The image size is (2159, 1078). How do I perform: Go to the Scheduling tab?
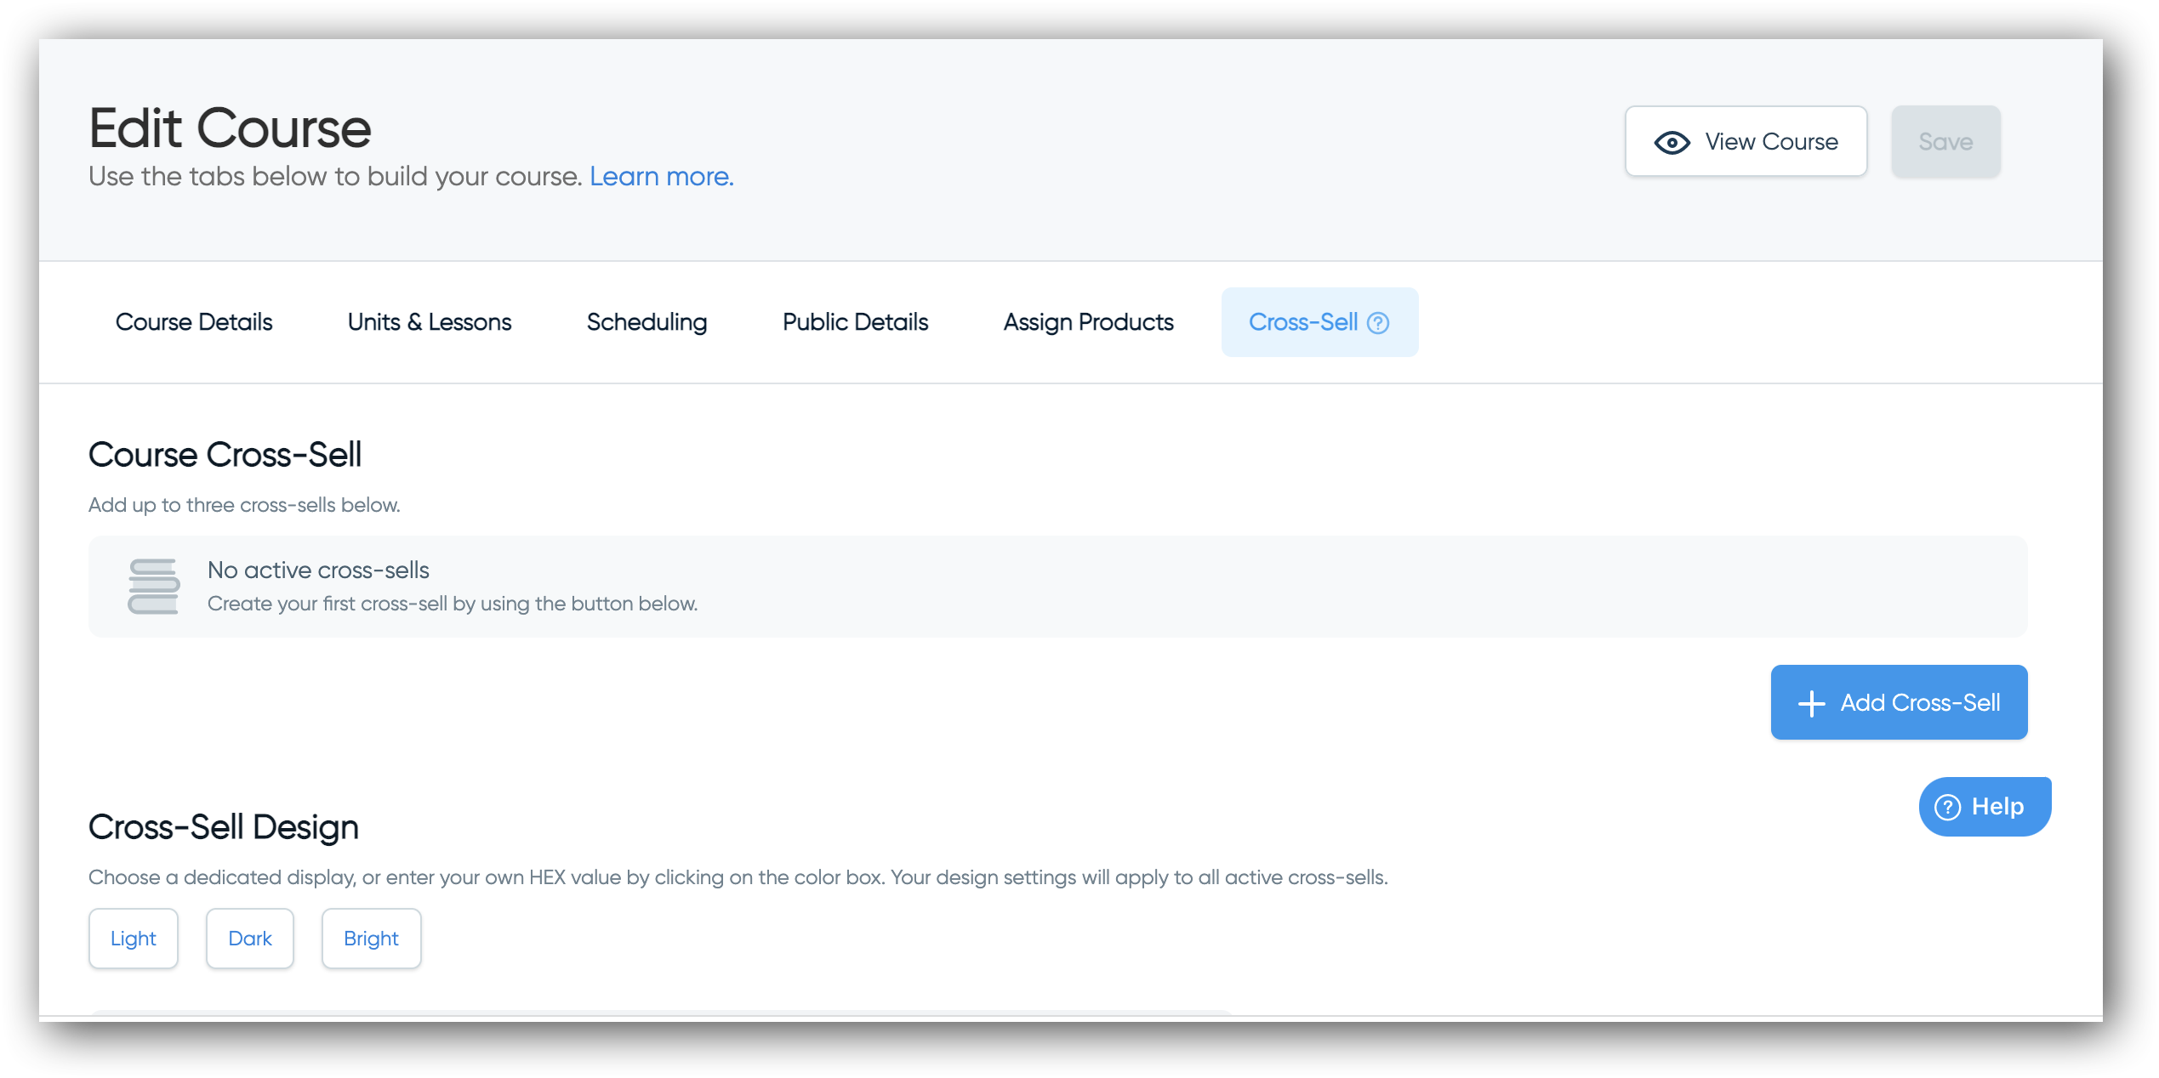(647, 322)
